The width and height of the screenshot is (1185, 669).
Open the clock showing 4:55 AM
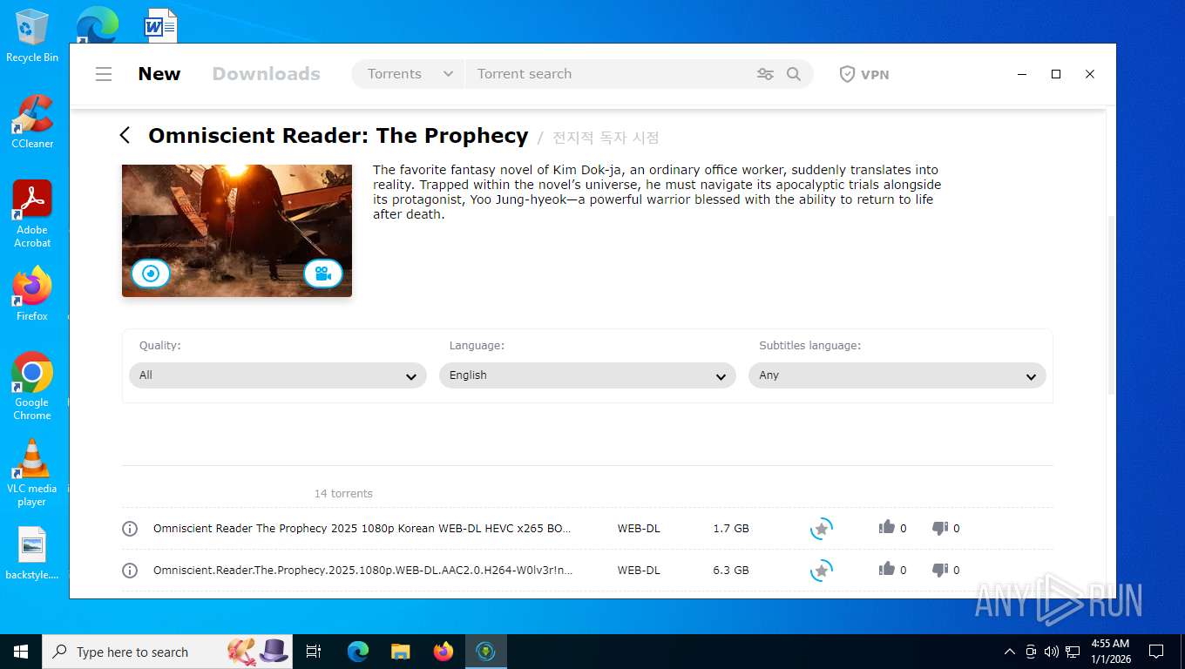pos(1110,652)
